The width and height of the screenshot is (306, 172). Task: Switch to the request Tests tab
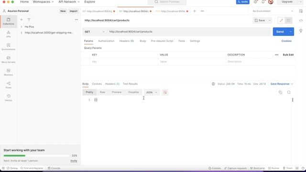click(x=182, y=41)
